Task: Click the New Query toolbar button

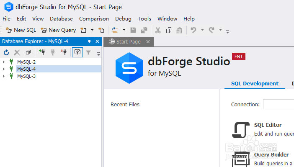Action: tap(58, 30)
